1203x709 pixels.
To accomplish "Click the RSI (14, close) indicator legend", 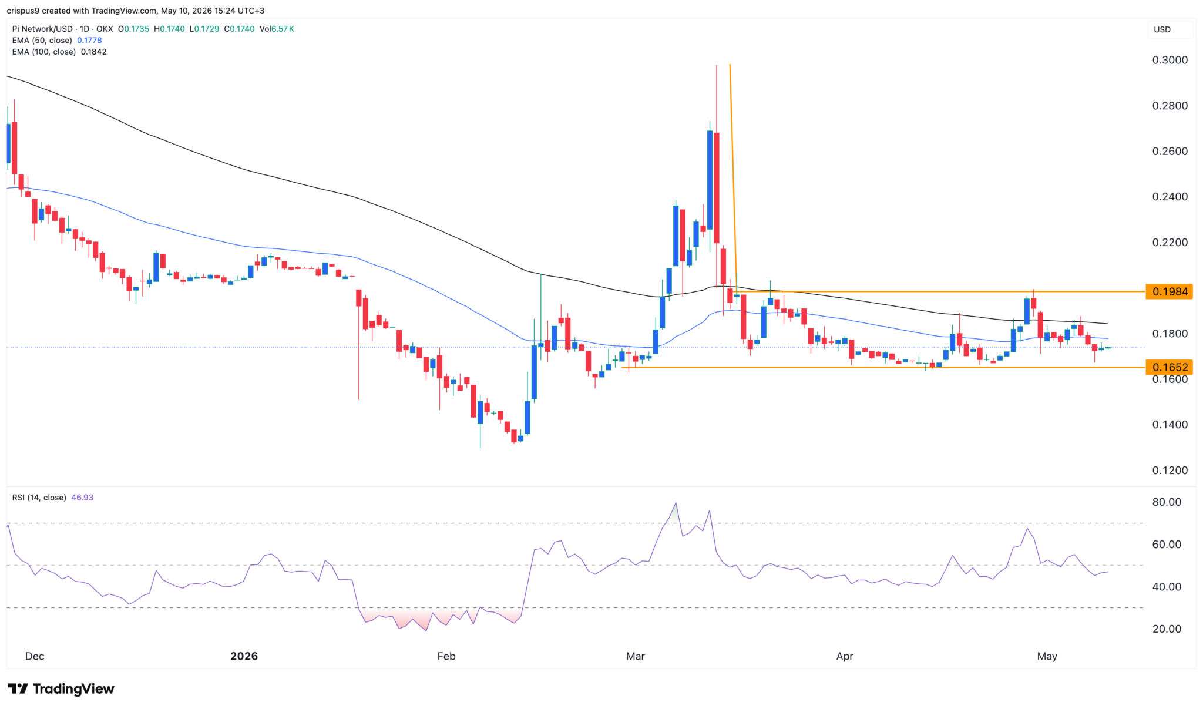I will tap(39, 498).
